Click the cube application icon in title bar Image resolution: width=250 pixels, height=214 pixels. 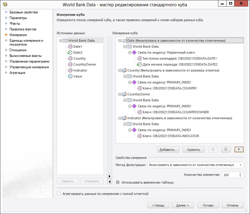coord(5,4)
